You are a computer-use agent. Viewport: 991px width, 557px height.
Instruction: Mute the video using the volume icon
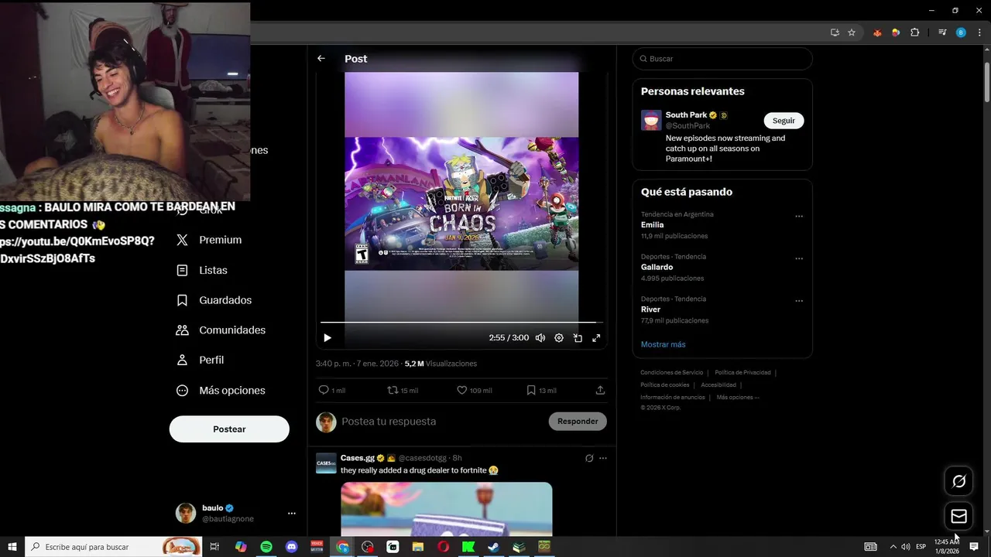[x=540, y=338]
